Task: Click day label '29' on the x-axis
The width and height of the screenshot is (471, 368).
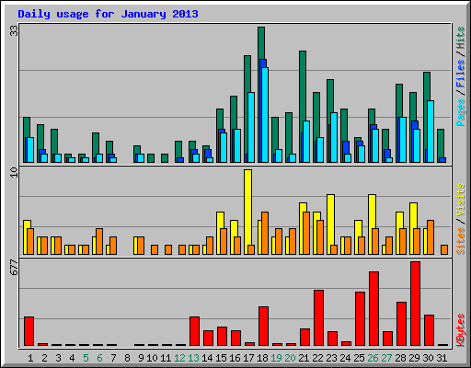Action: click(x=414, y=358)
